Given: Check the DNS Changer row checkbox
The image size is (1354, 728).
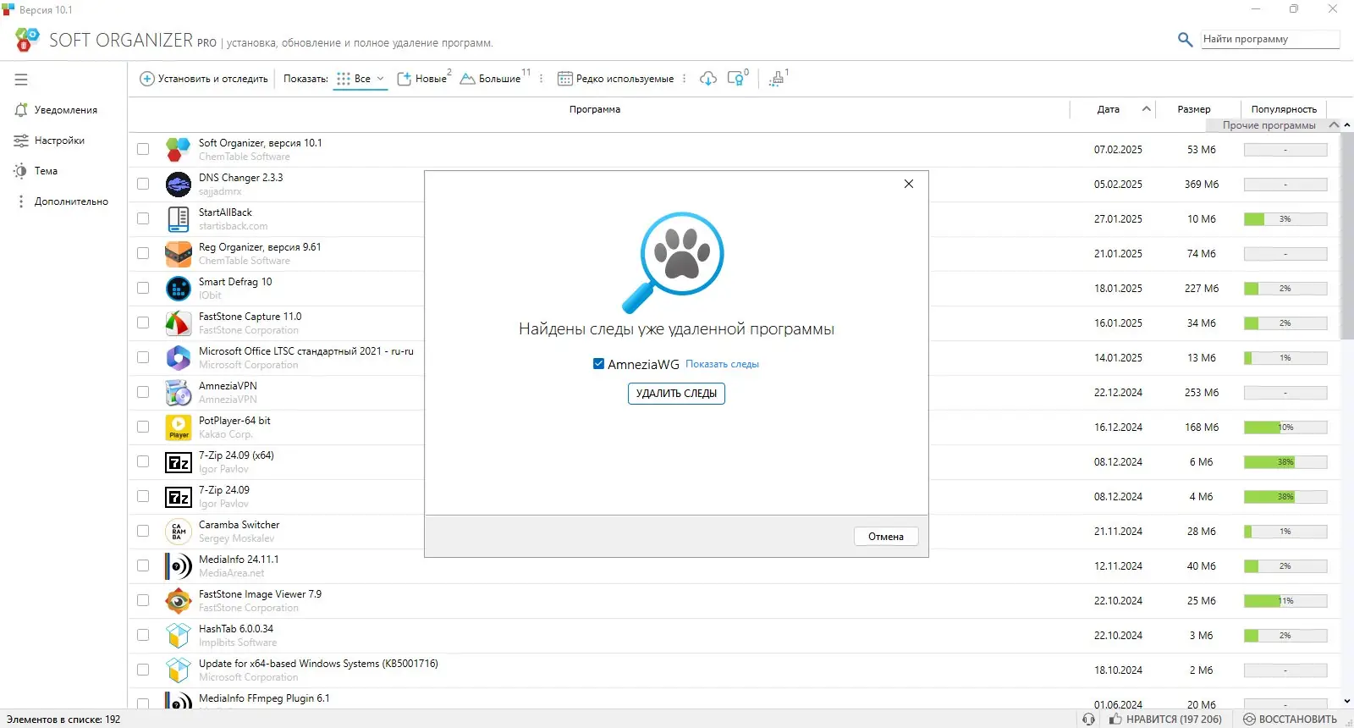Looking at the screenshot, I should (x=143, y=185).
